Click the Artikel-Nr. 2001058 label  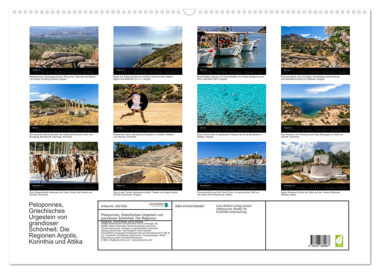point(114,206)
